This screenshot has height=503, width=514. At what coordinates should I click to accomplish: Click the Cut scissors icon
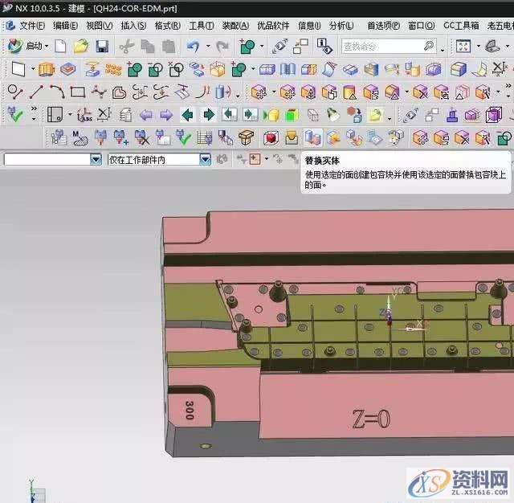126,47
